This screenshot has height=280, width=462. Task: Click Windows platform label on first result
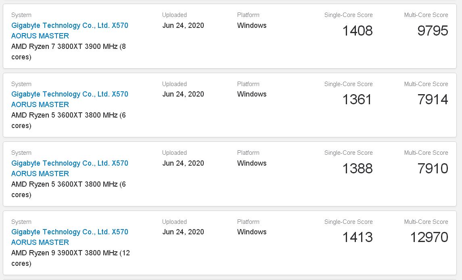251,25
